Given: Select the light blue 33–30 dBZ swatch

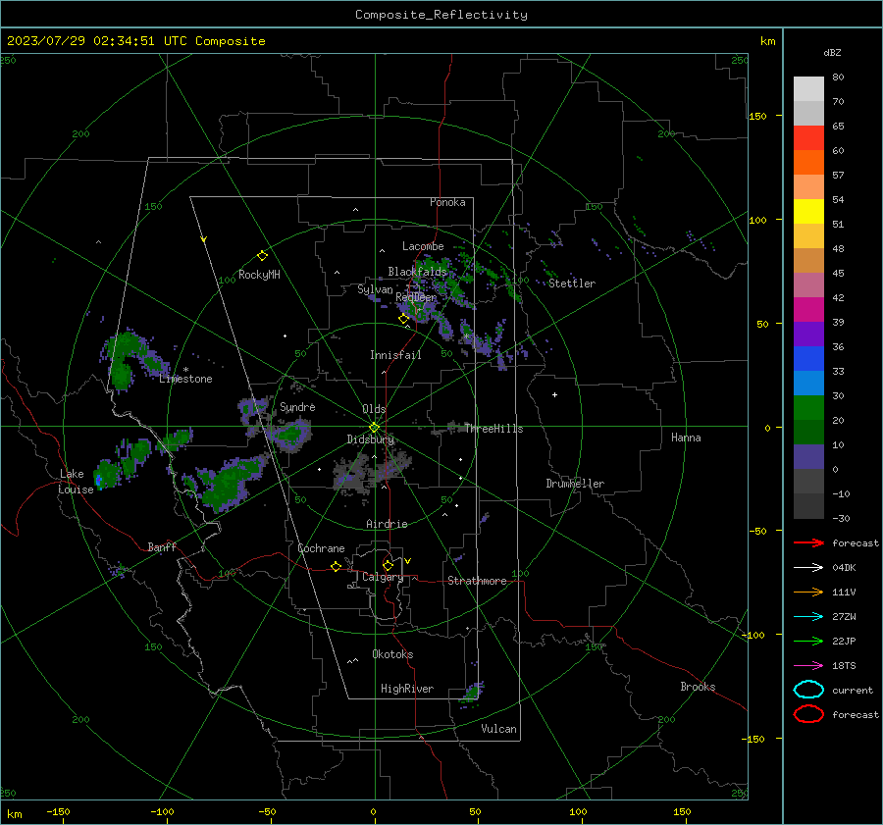Looking at the screenshot, I should point(808,383).
